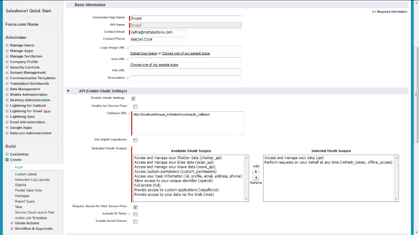
Task: Toggle Require Secret for Web Server Flow
Action: pyautogui.click(x=135, y=207)
